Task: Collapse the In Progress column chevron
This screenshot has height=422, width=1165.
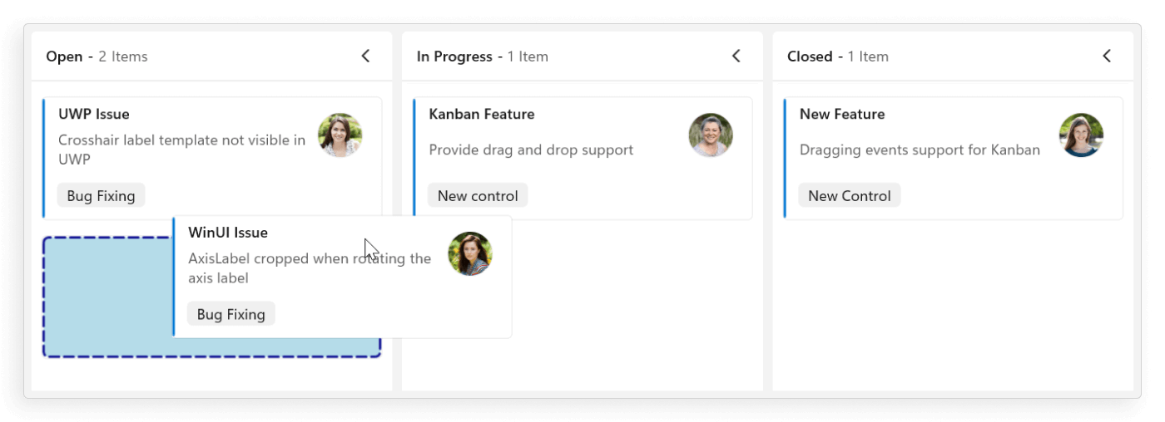Action: [x=736, y=56]
